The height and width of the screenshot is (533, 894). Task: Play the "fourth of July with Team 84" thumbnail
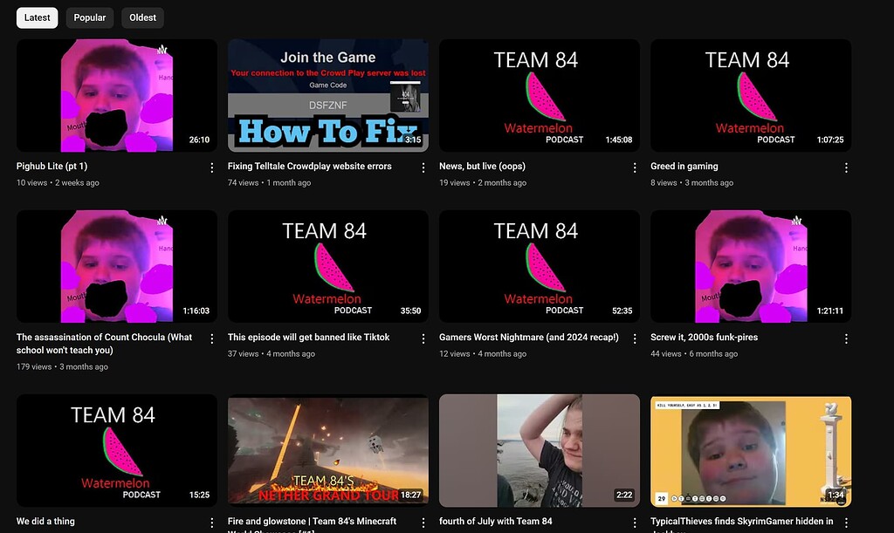click(539, 450)
